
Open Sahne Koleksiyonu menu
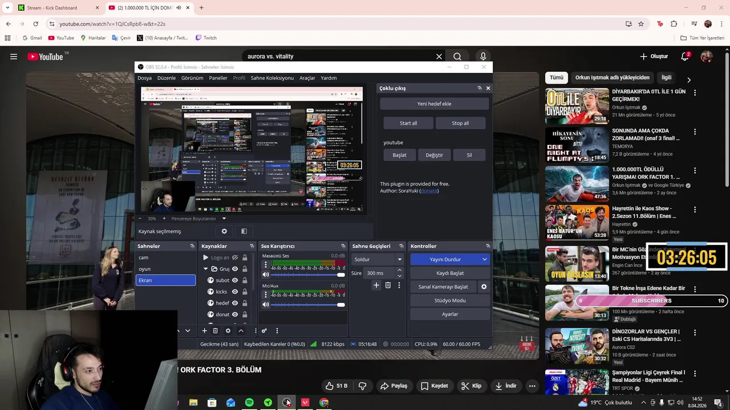272,78
